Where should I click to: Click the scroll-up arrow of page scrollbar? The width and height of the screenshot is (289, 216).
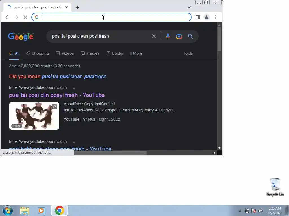pyautogui.click(x=219, y=25)
